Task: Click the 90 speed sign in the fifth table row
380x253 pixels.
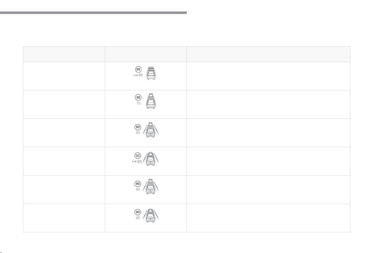Action: (x=138, y=184)
